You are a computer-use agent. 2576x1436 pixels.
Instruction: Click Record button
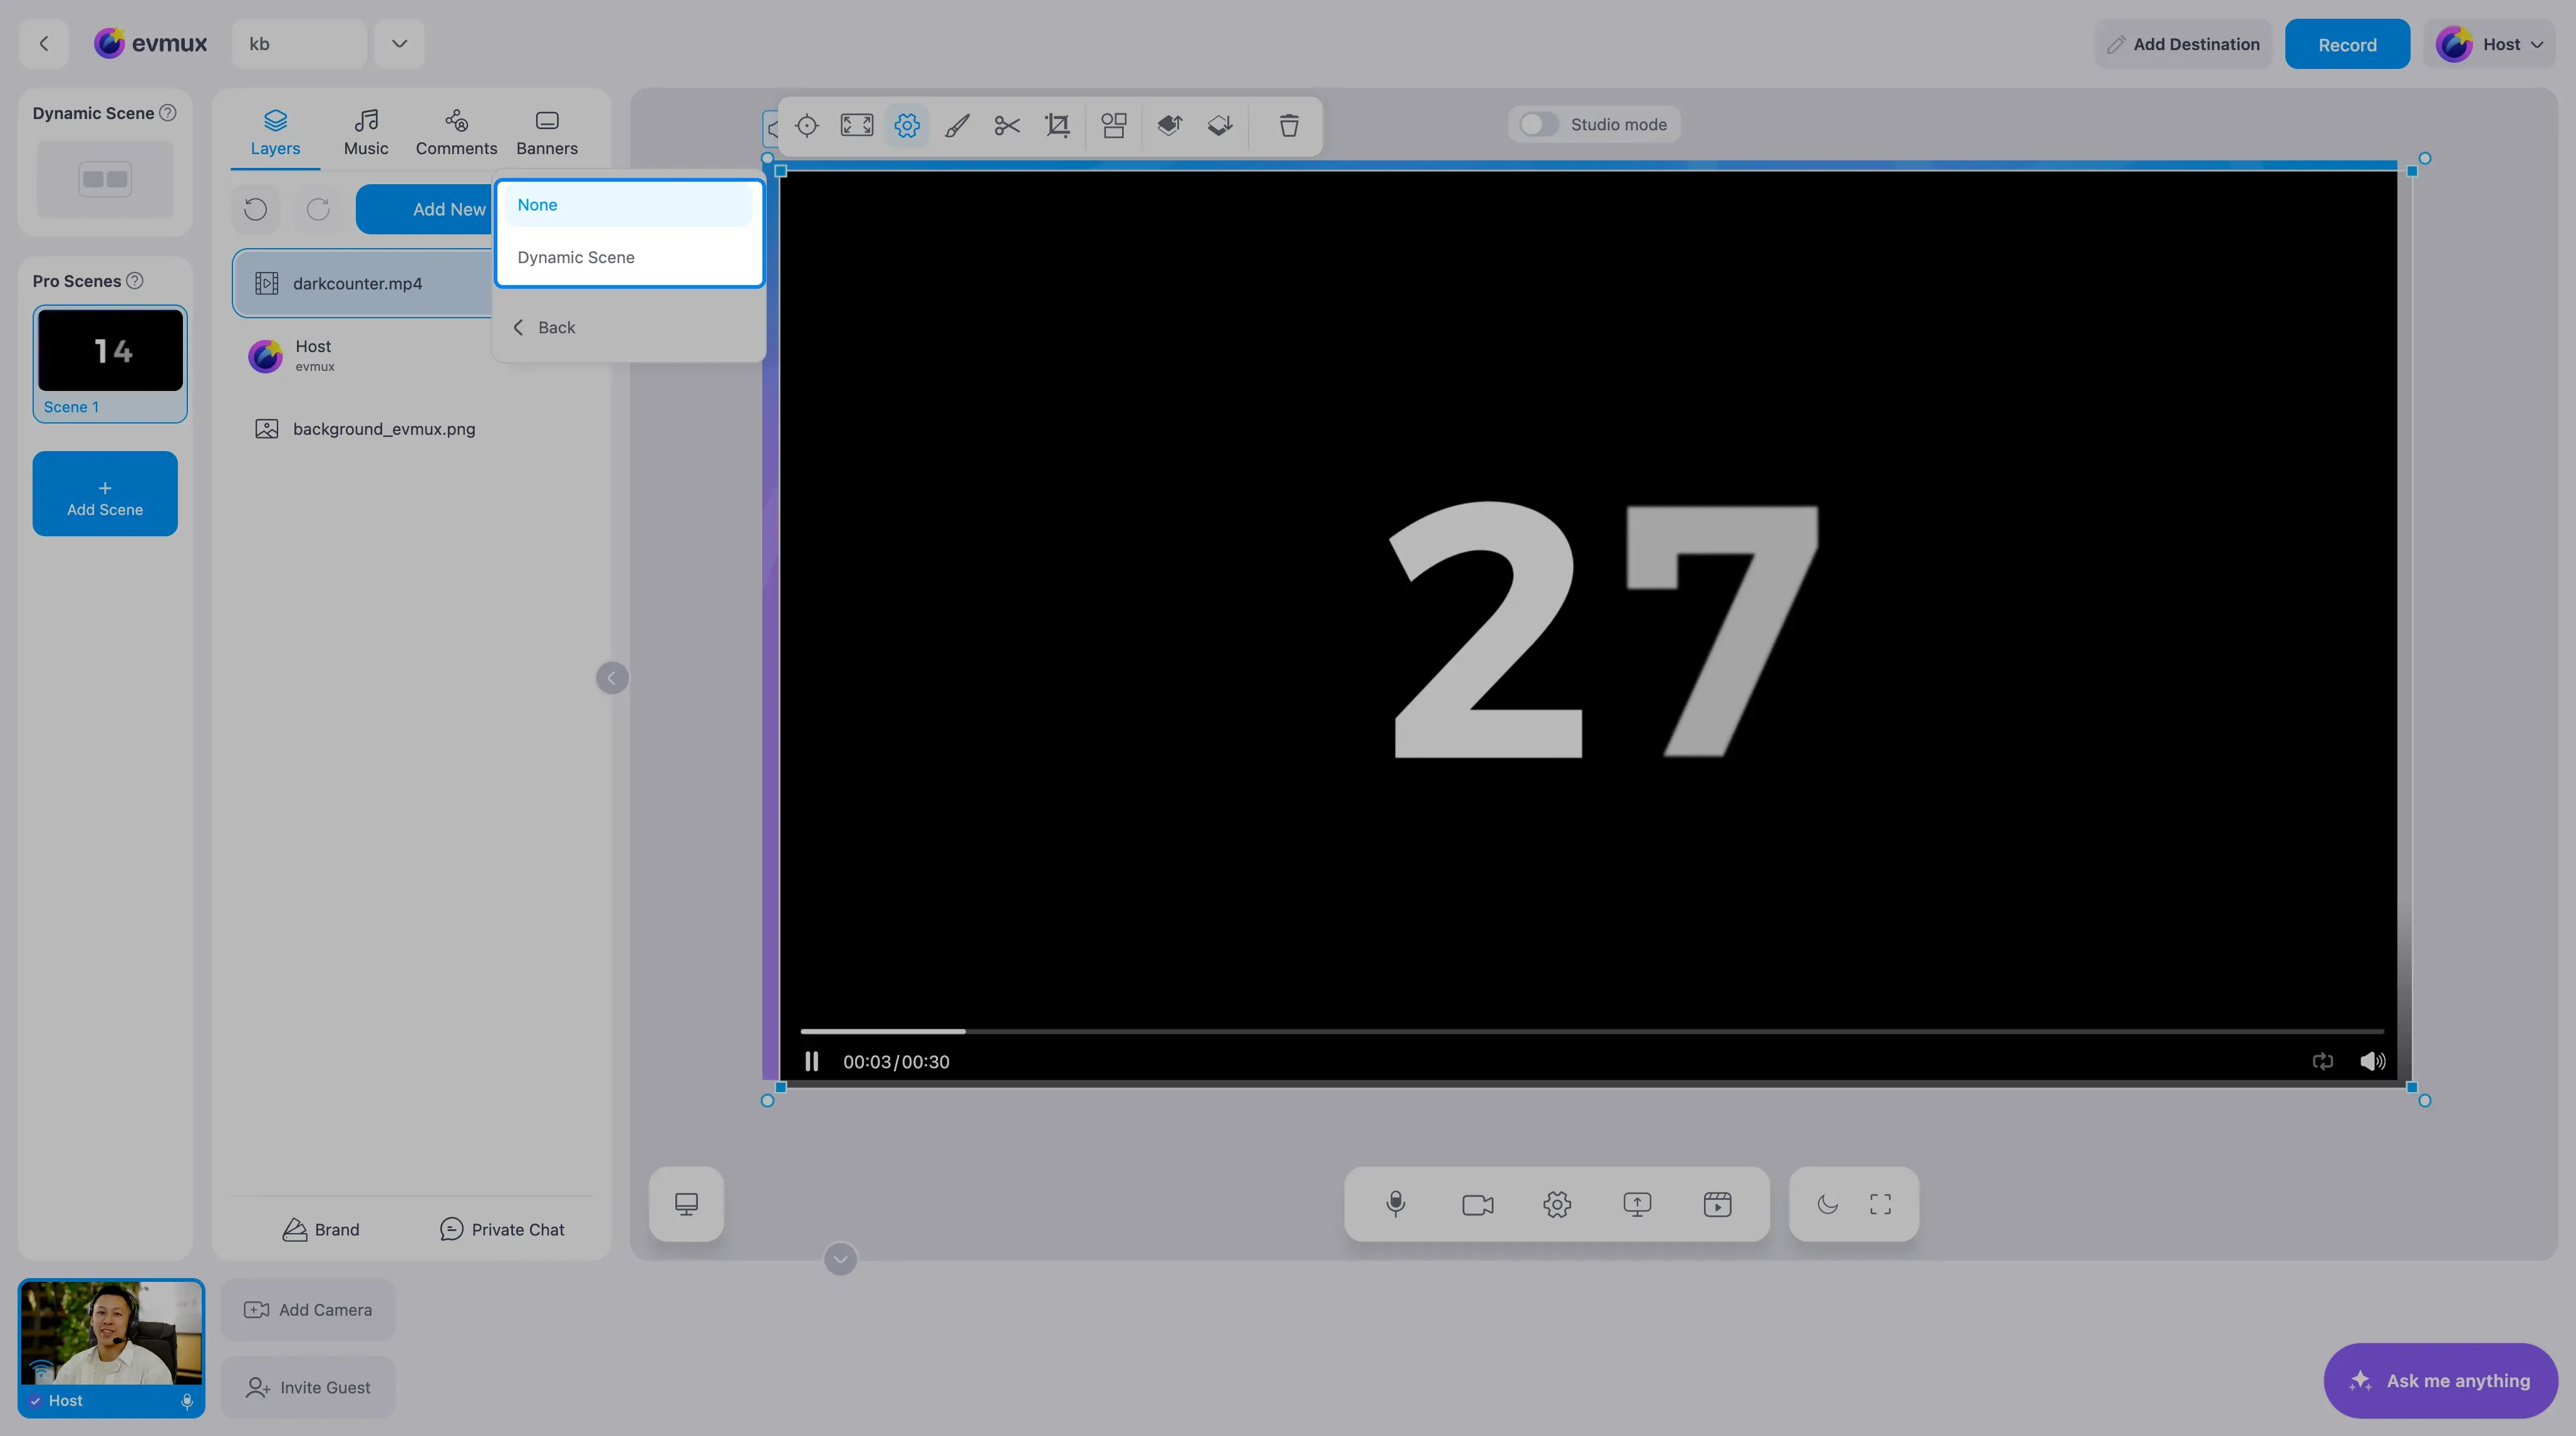[2347, 44]
